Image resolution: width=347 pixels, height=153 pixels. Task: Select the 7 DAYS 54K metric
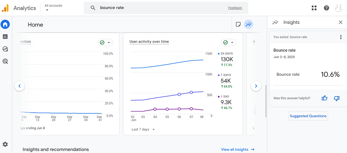click(225, 81)
